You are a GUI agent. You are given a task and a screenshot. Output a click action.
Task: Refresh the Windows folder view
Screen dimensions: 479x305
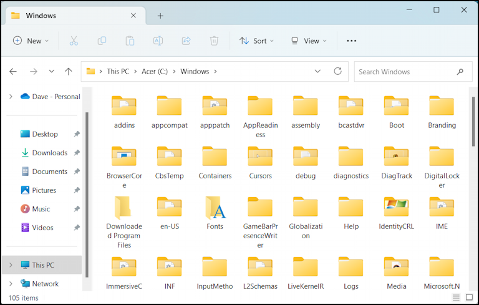337,72
